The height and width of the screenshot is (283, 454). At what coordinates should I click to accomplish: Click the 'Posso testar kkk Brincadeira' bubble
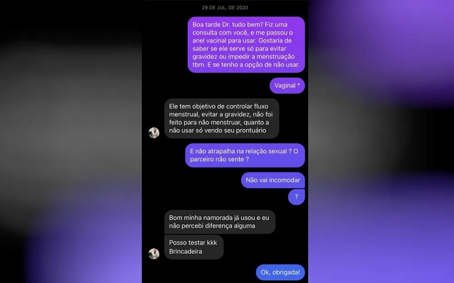point(194,247)
